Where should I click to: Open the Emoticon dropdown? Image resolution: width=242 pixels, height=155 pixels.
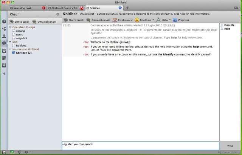click(x=144, y=20)
